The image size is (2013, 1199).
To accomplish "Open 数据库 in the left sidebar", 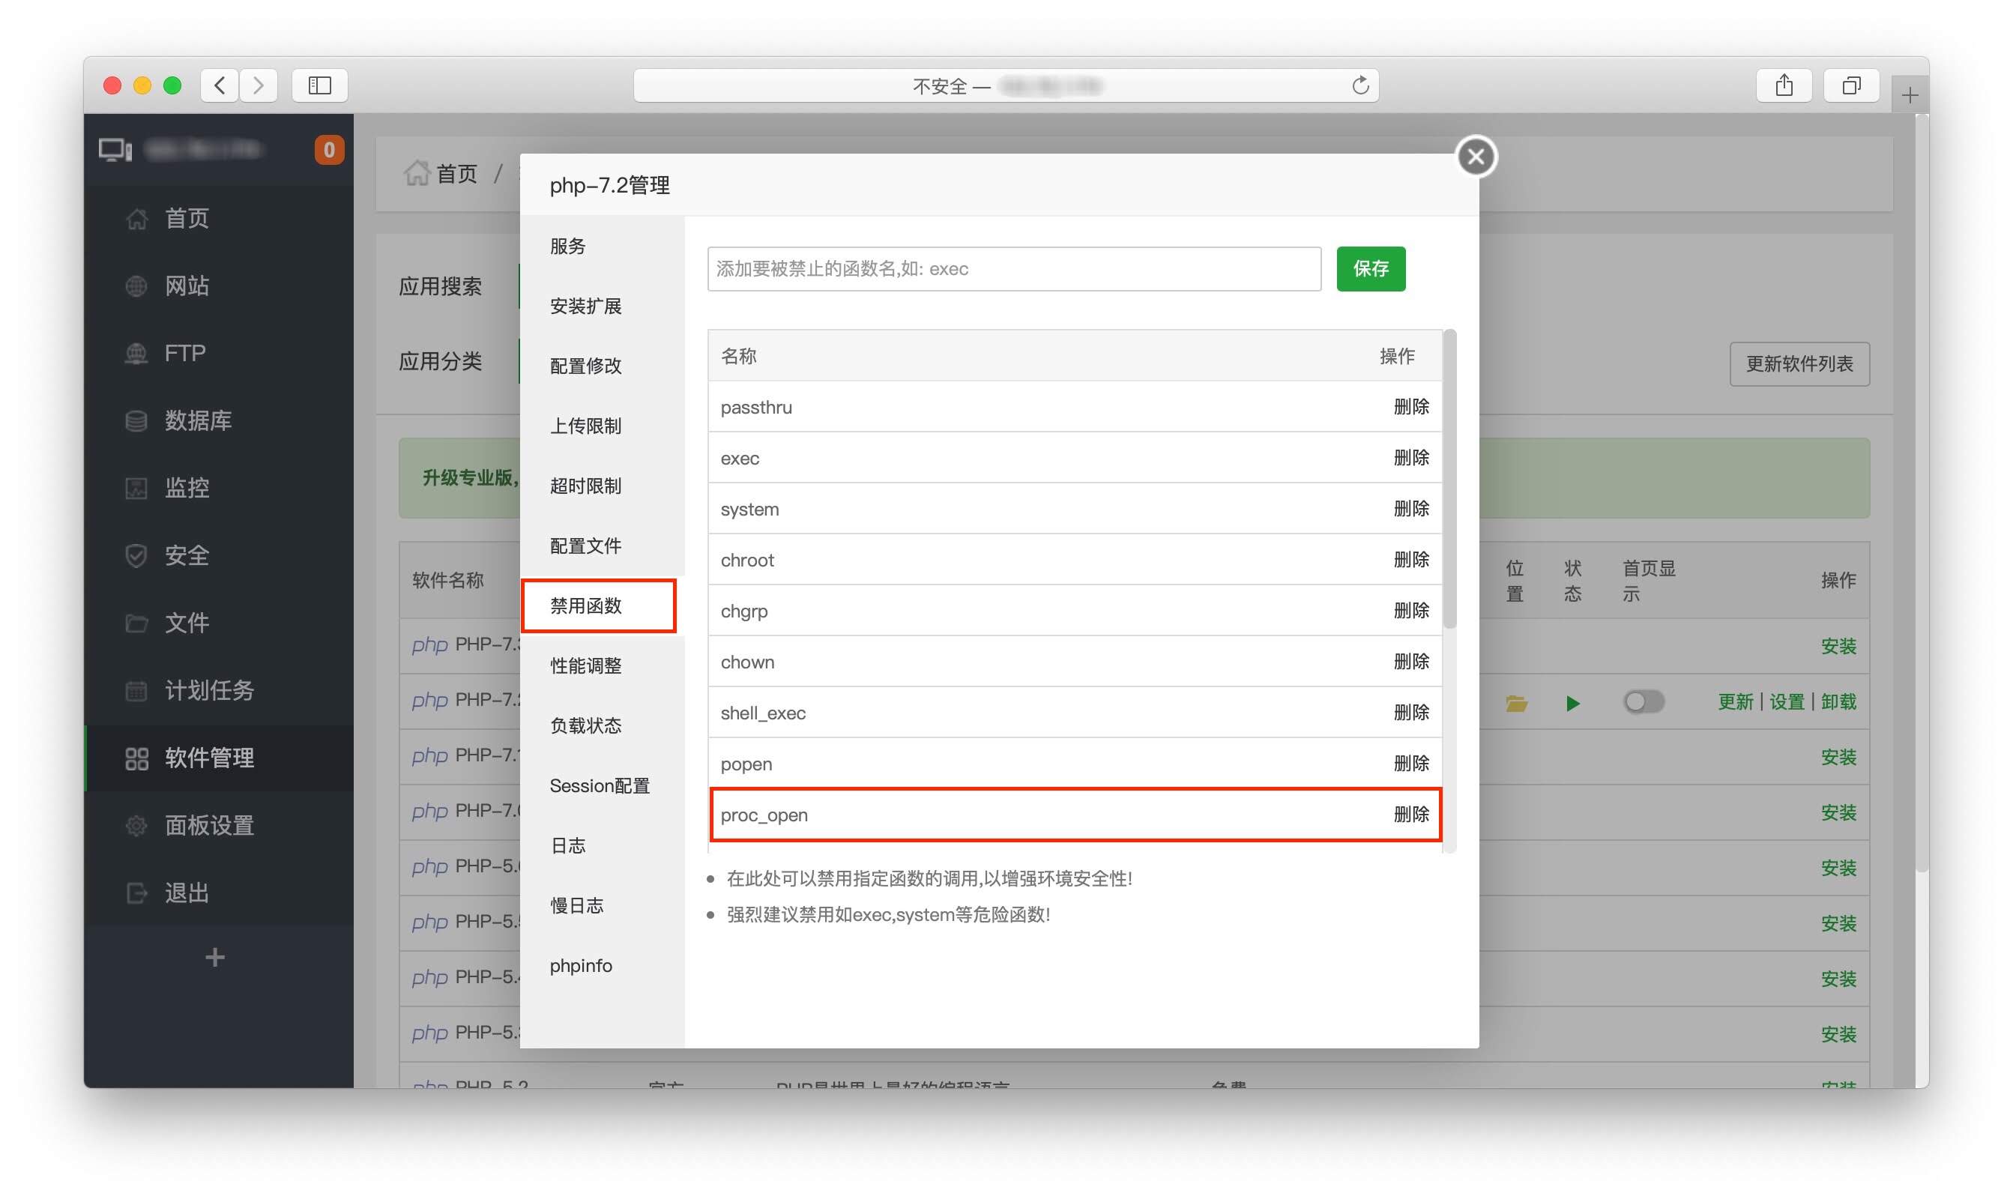I will [198, 420].
